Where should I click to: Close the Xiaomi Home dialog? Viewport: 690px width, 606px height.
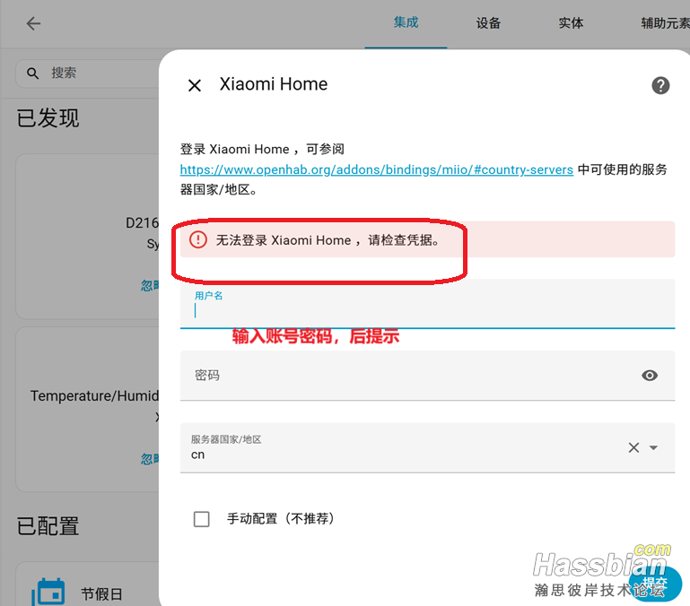195,85
